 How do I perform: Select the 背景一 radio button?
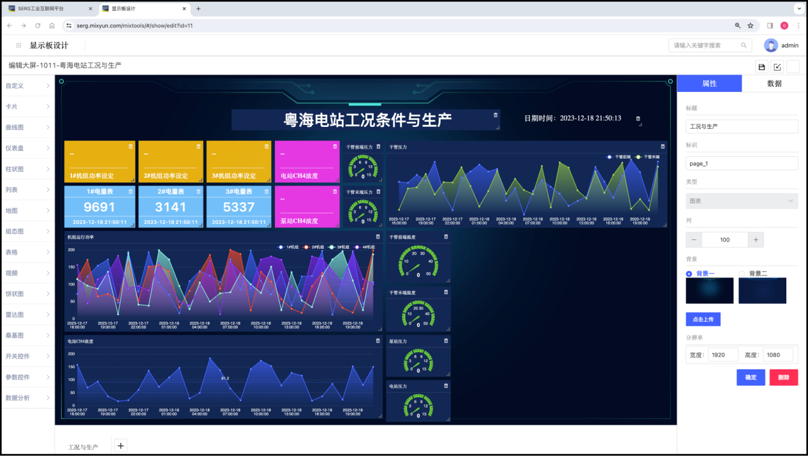(x=689, y=274)
